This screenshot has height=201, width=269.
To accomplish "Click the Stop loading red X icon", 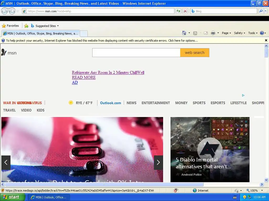I will click(x=185, y=11).
